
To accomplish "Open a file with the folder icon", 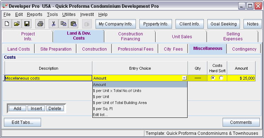I will point(17,24).
